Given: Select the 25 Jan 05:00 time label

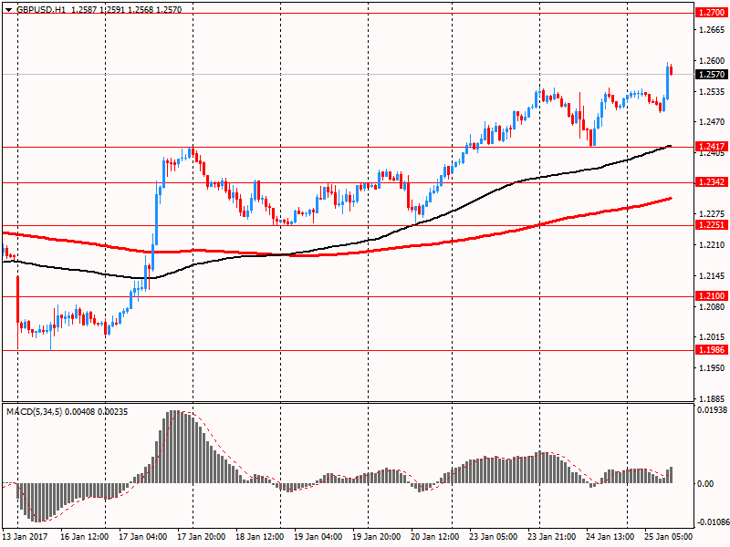Looking at the screenshot, I should click(x=669, y=536).
